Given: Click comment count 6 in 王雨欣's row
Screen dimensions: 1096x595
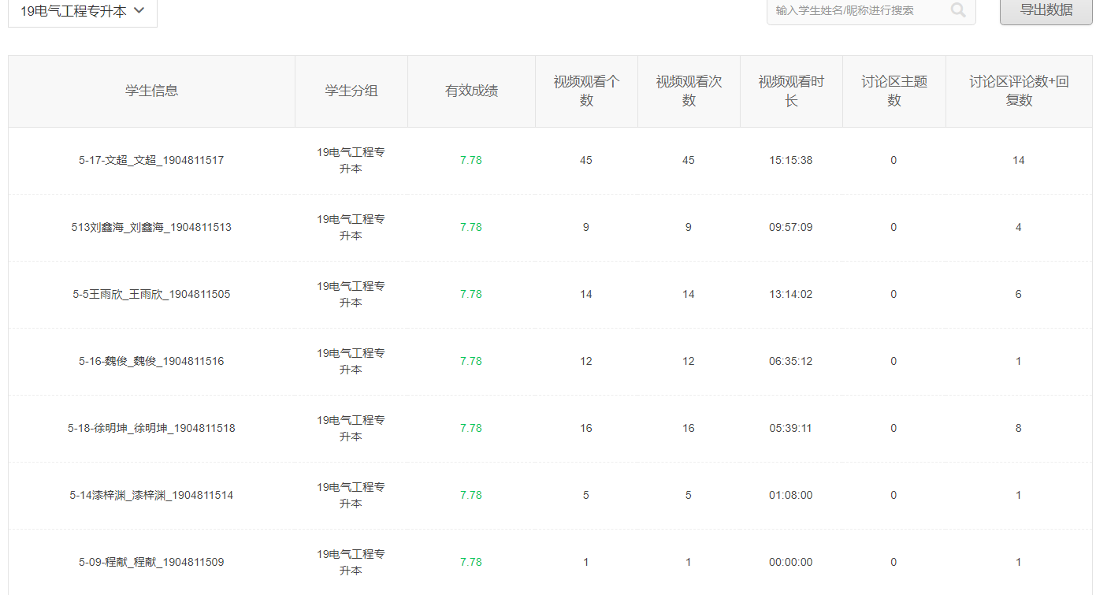Looking at the screenshot, I should coord(1019,294).
